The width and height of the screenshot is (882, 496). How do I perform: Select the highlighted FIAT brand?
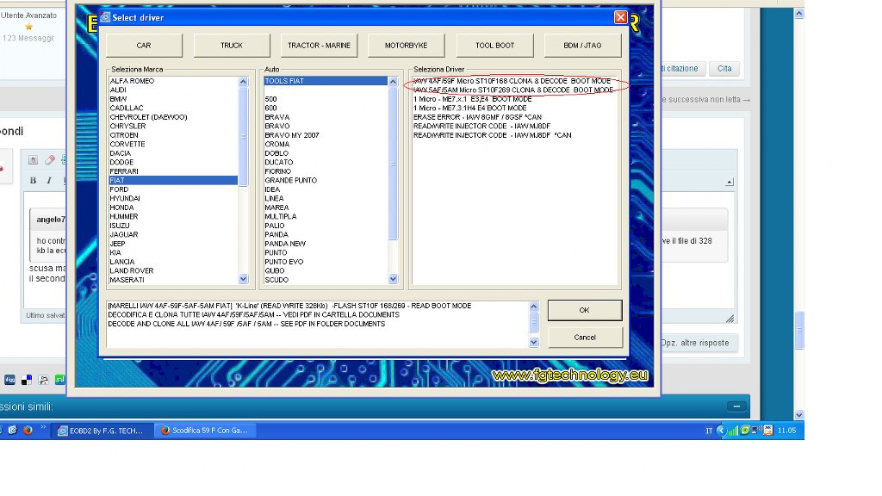pyautogui.click(x=173, y=181)
